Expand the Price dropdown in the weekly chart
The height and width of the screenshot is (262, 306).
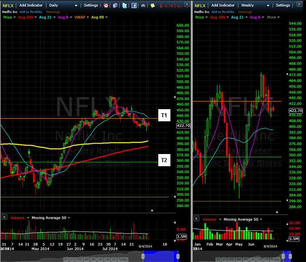point(206,17)
